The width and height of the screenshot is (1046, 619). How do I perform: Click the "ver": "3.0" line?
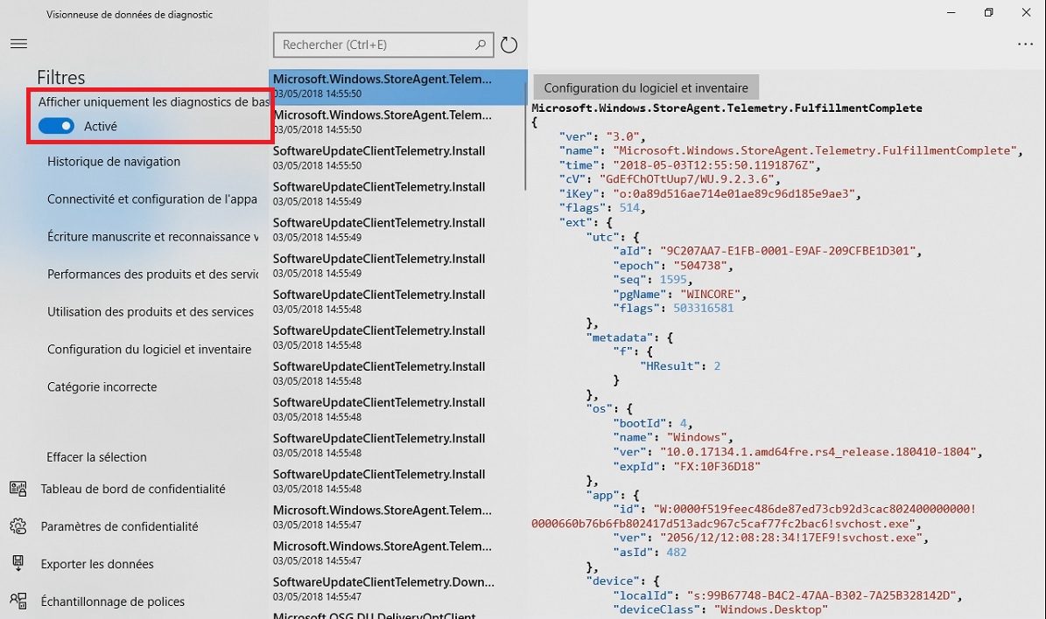click(602, 136)
